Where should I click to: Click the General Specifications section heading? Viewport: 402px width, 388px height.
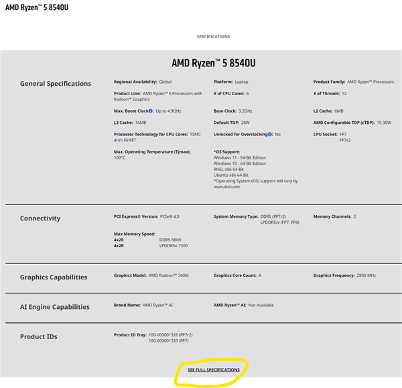tap(56, 84)
